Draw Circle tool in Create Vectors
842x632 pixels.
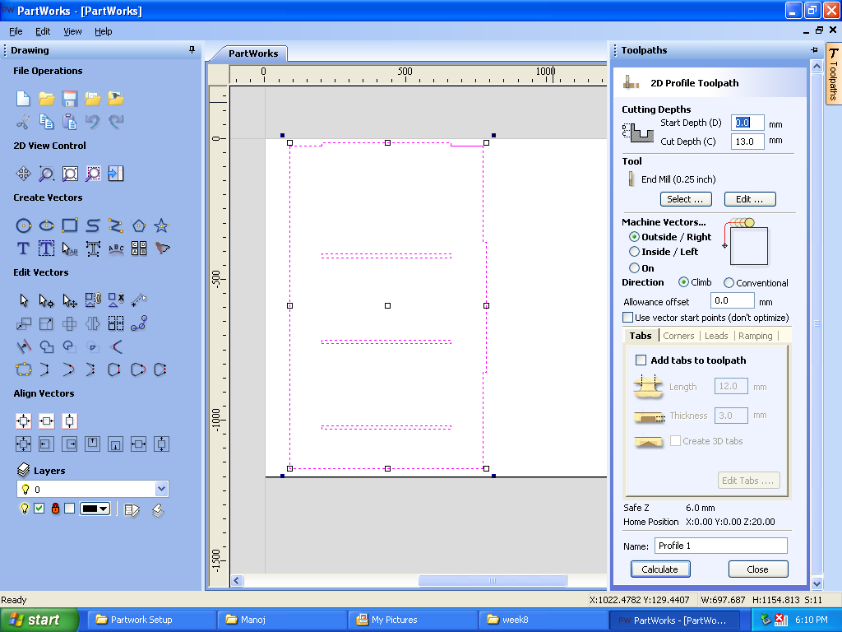click(x=23, y=225)
